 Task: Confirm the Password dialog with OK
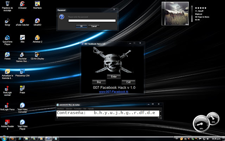point(81,26)
